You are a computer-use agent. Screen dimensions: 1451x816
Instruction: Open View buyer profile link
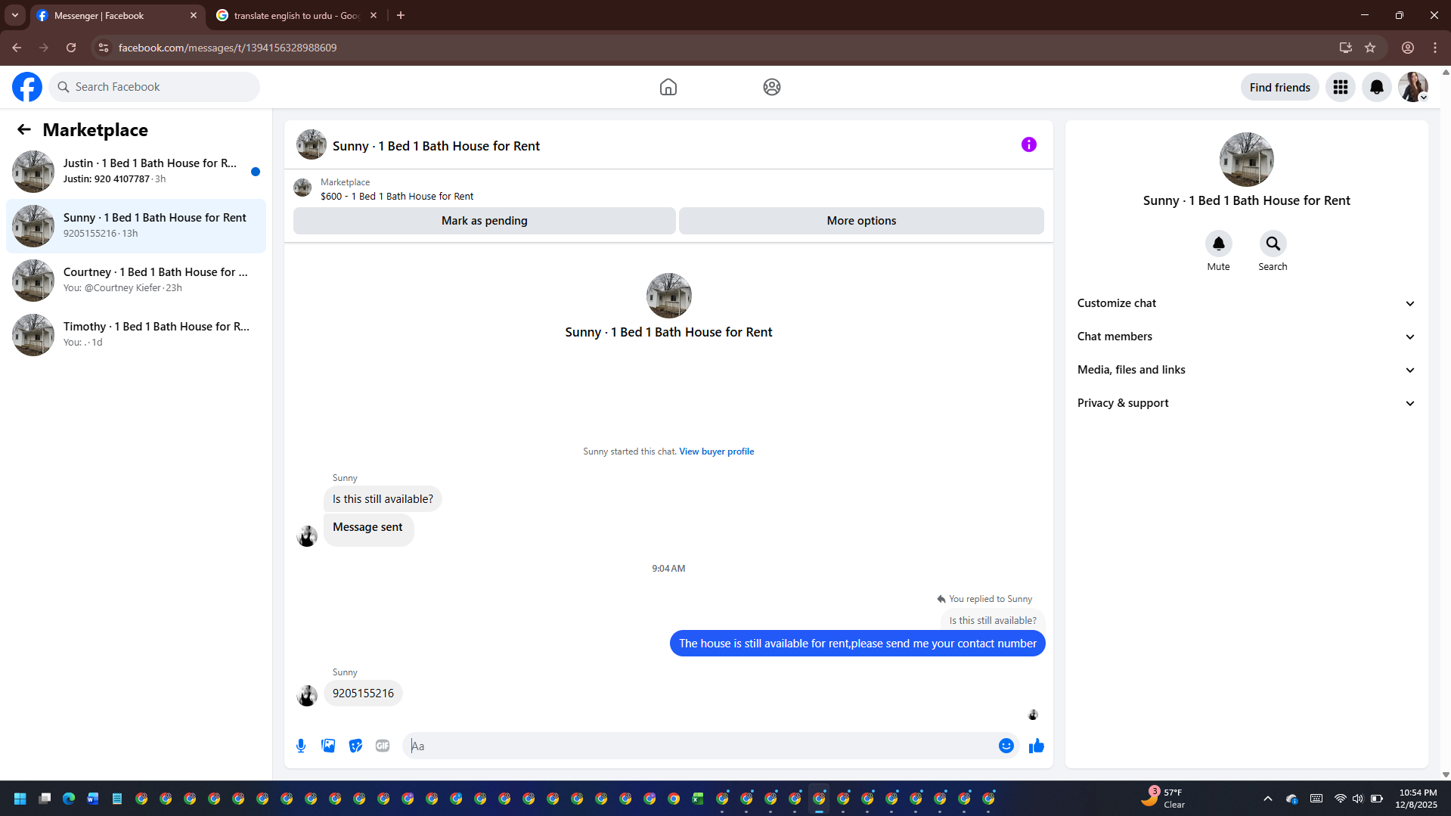tap(716, 451)
